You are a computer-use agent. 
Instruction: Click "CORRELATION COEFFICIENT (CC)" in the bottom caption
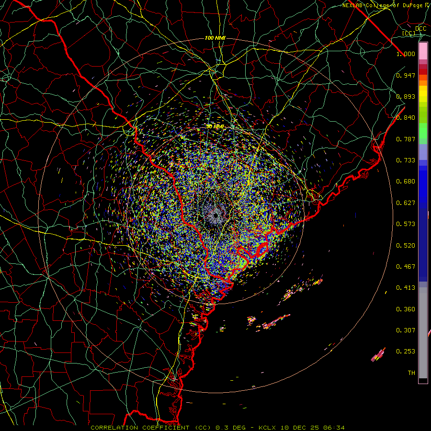click(x=151, y=428)
